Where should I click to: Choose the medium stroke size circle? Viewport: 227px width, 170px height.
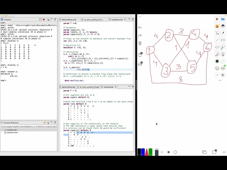tap(168, 152)
